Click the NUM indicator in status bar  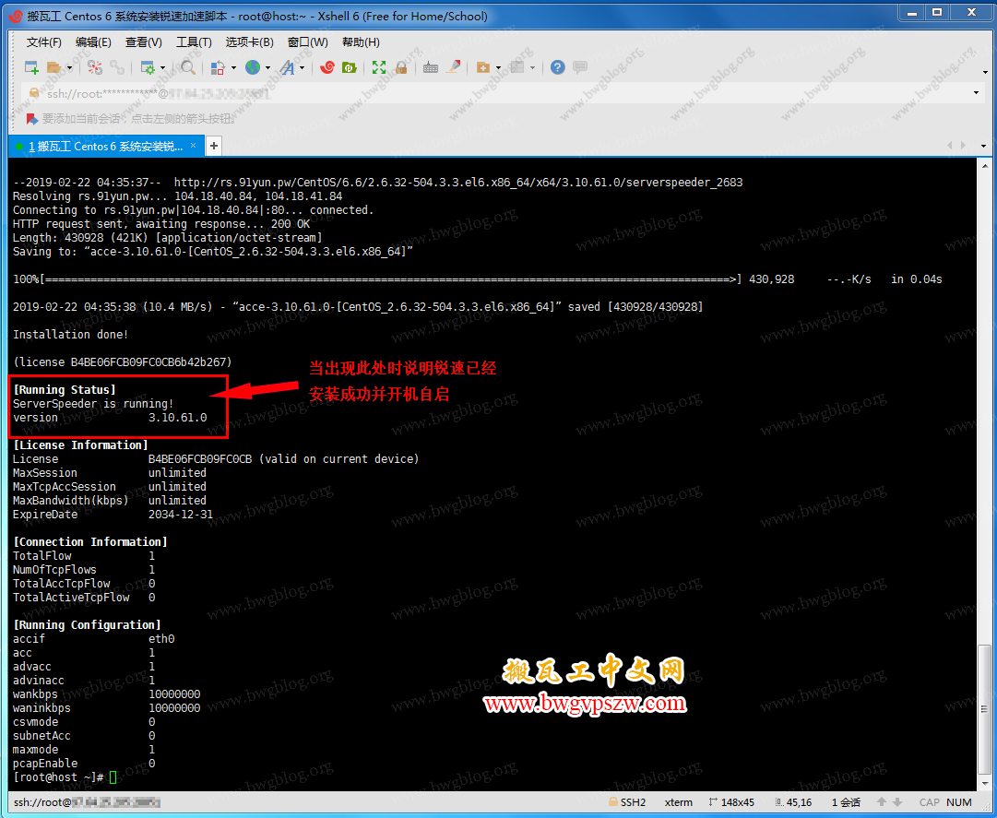(959, 802)
